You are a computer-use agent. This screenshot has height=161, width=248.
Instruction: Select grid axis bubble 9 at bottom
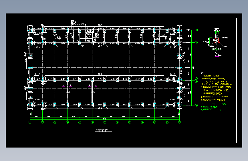(x=130, y=122)
